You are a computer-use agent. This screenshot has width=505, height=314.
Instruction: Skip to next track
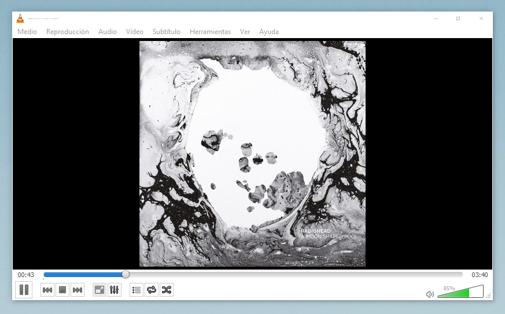pos(78,290)
